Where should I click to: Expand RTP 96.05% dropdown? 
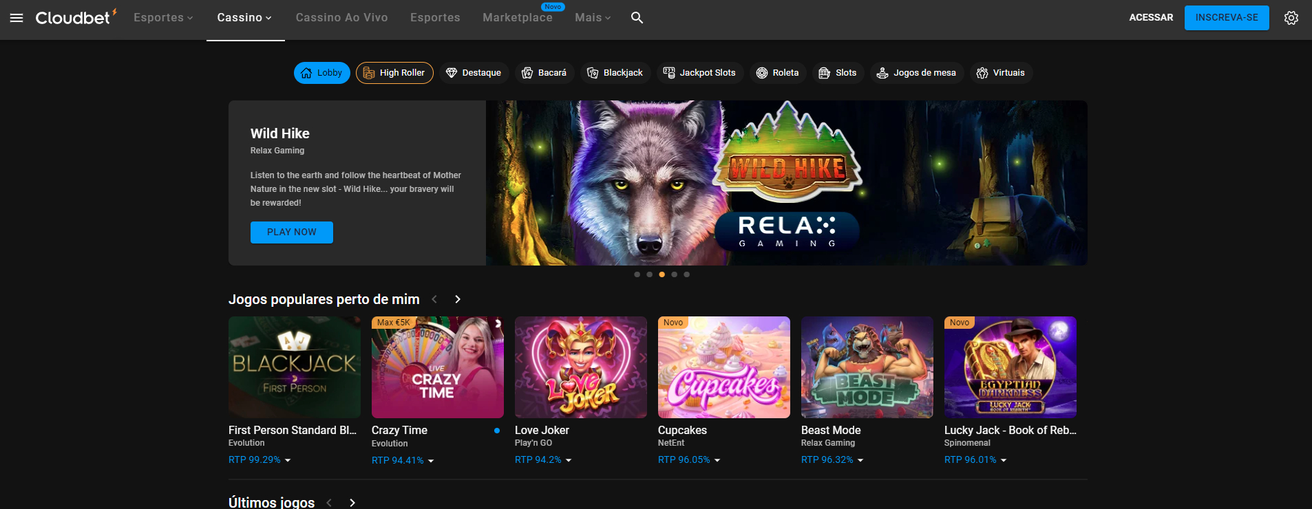(x=689, y=460)
